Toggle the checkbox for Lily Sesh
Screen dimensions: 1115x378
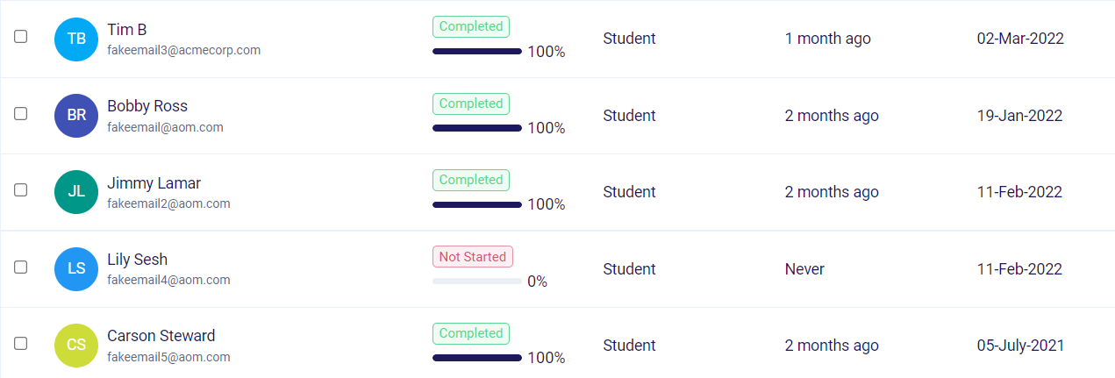click(x=21, y=267)
